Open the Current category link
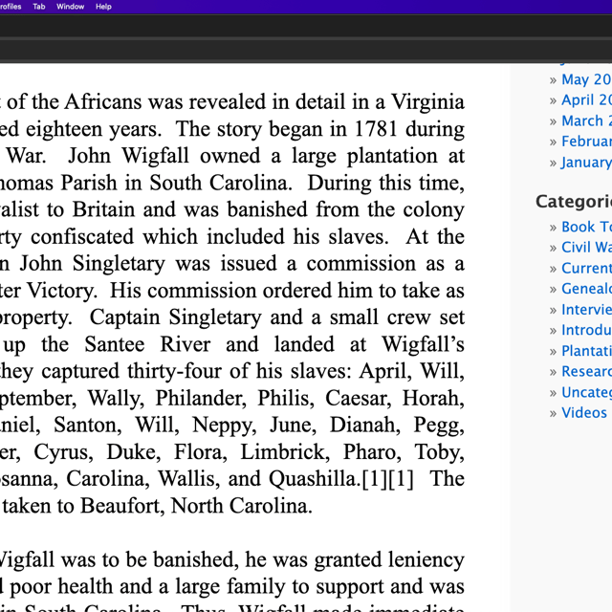This screenshot has height=612, width=612. [x=586, y=268]
